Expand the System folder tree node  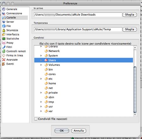pyautogui.click(x=41, y=56)
